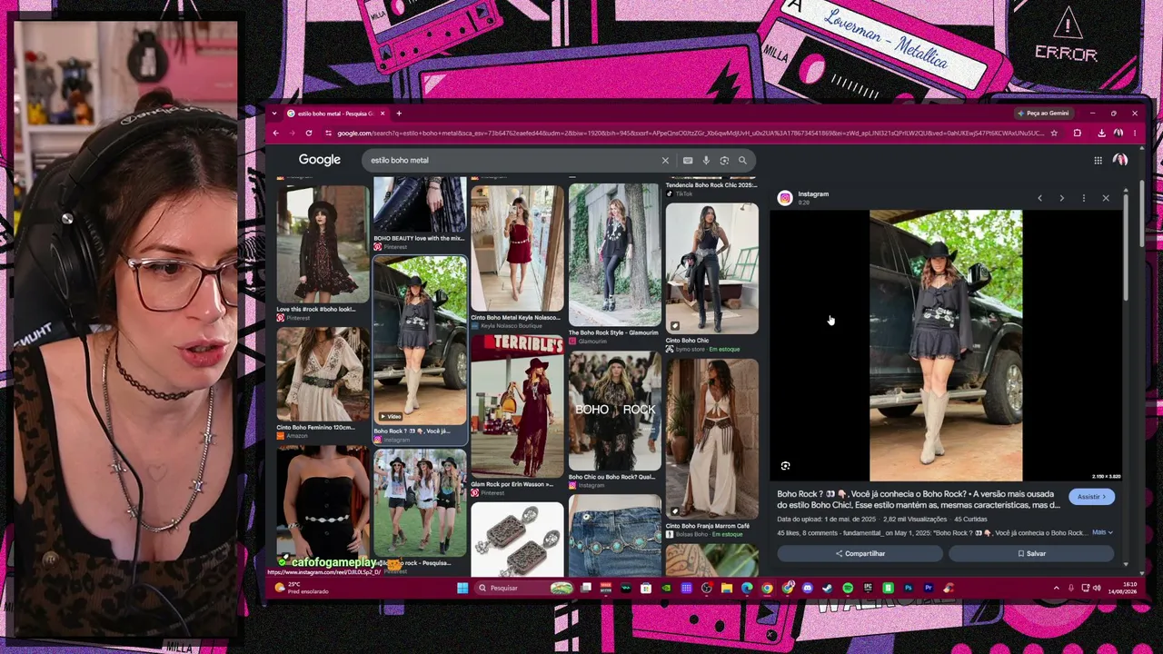Bookmark this page with the star icon
This screenshot has height=654, width=1163.
[1054, 133]
